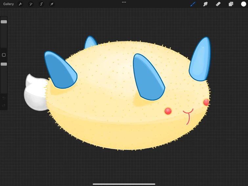Open the Layers panel
This screenshot has height=186, width=248.
(x=231, y=4)
